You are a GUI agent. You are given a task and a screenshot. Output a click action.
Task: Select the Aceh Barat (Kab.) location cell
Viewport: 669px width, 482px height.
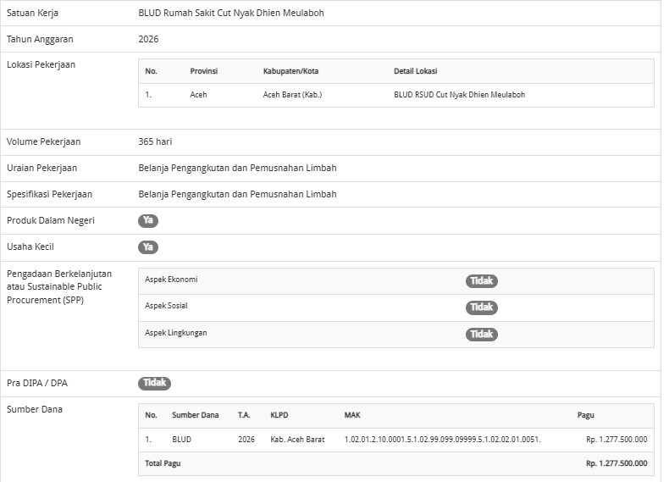292,95
